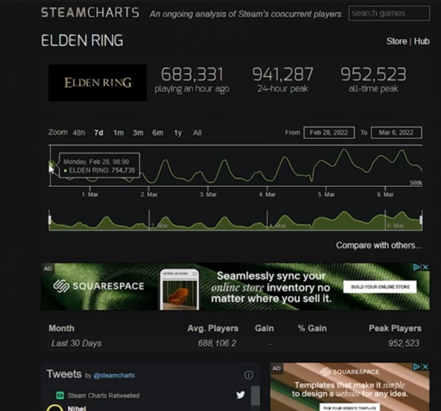Screen dimensions: 441x411
Task: Click Build Your Online Store button
Action: [x=380, y=287]
